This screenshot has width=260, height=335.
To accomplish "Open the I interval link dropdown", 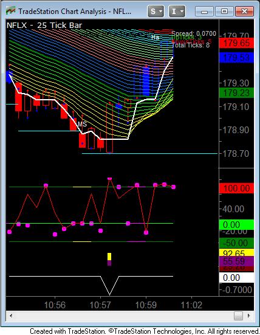I will pos(177,11).
